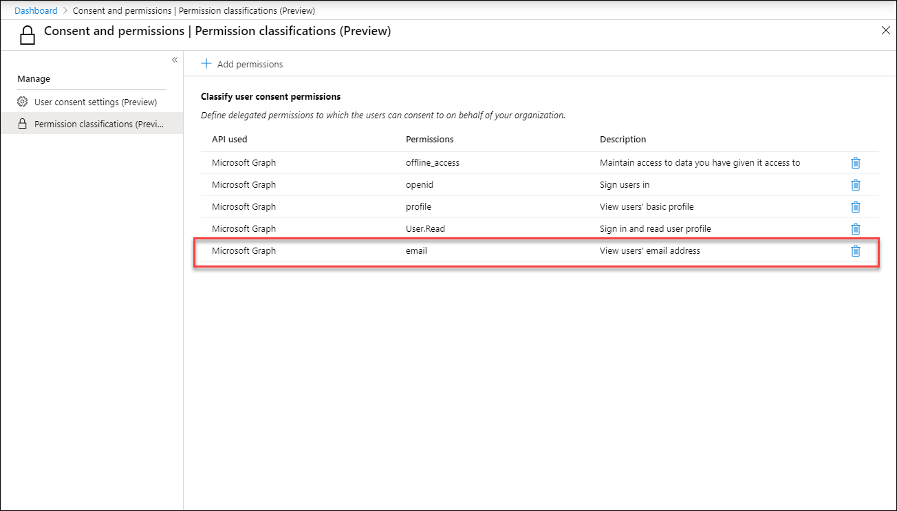This screenshot has height=511, width=897.
Task: Delete the profile permission row
Action: (856, 207)
